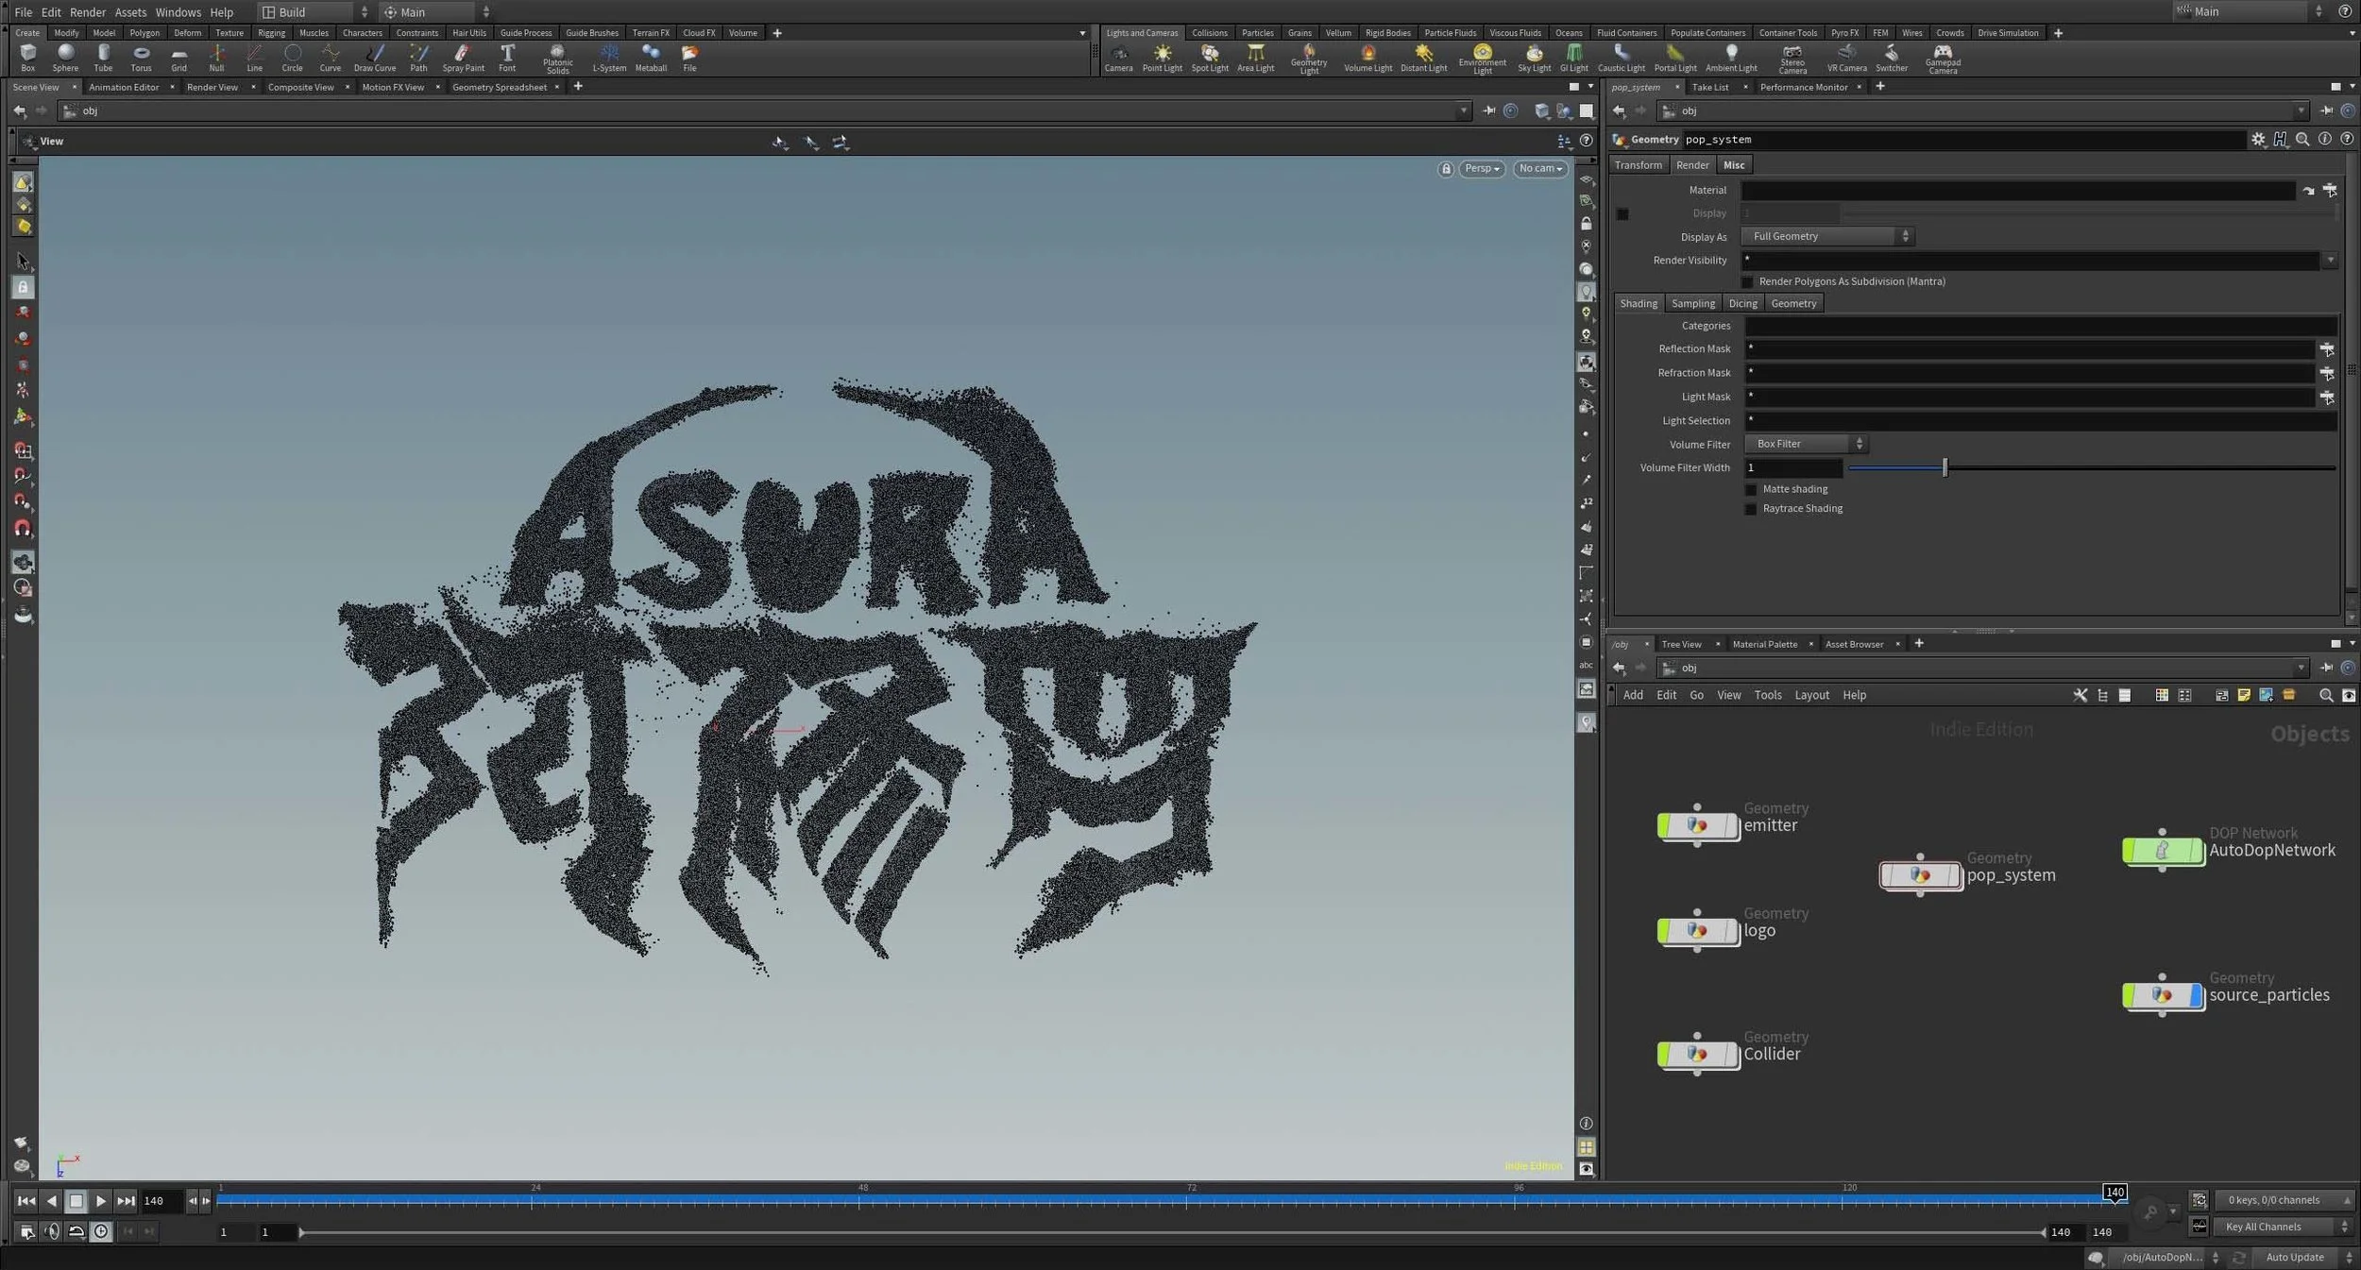Click the Metaball shelf tool

[x=650, y=57]
